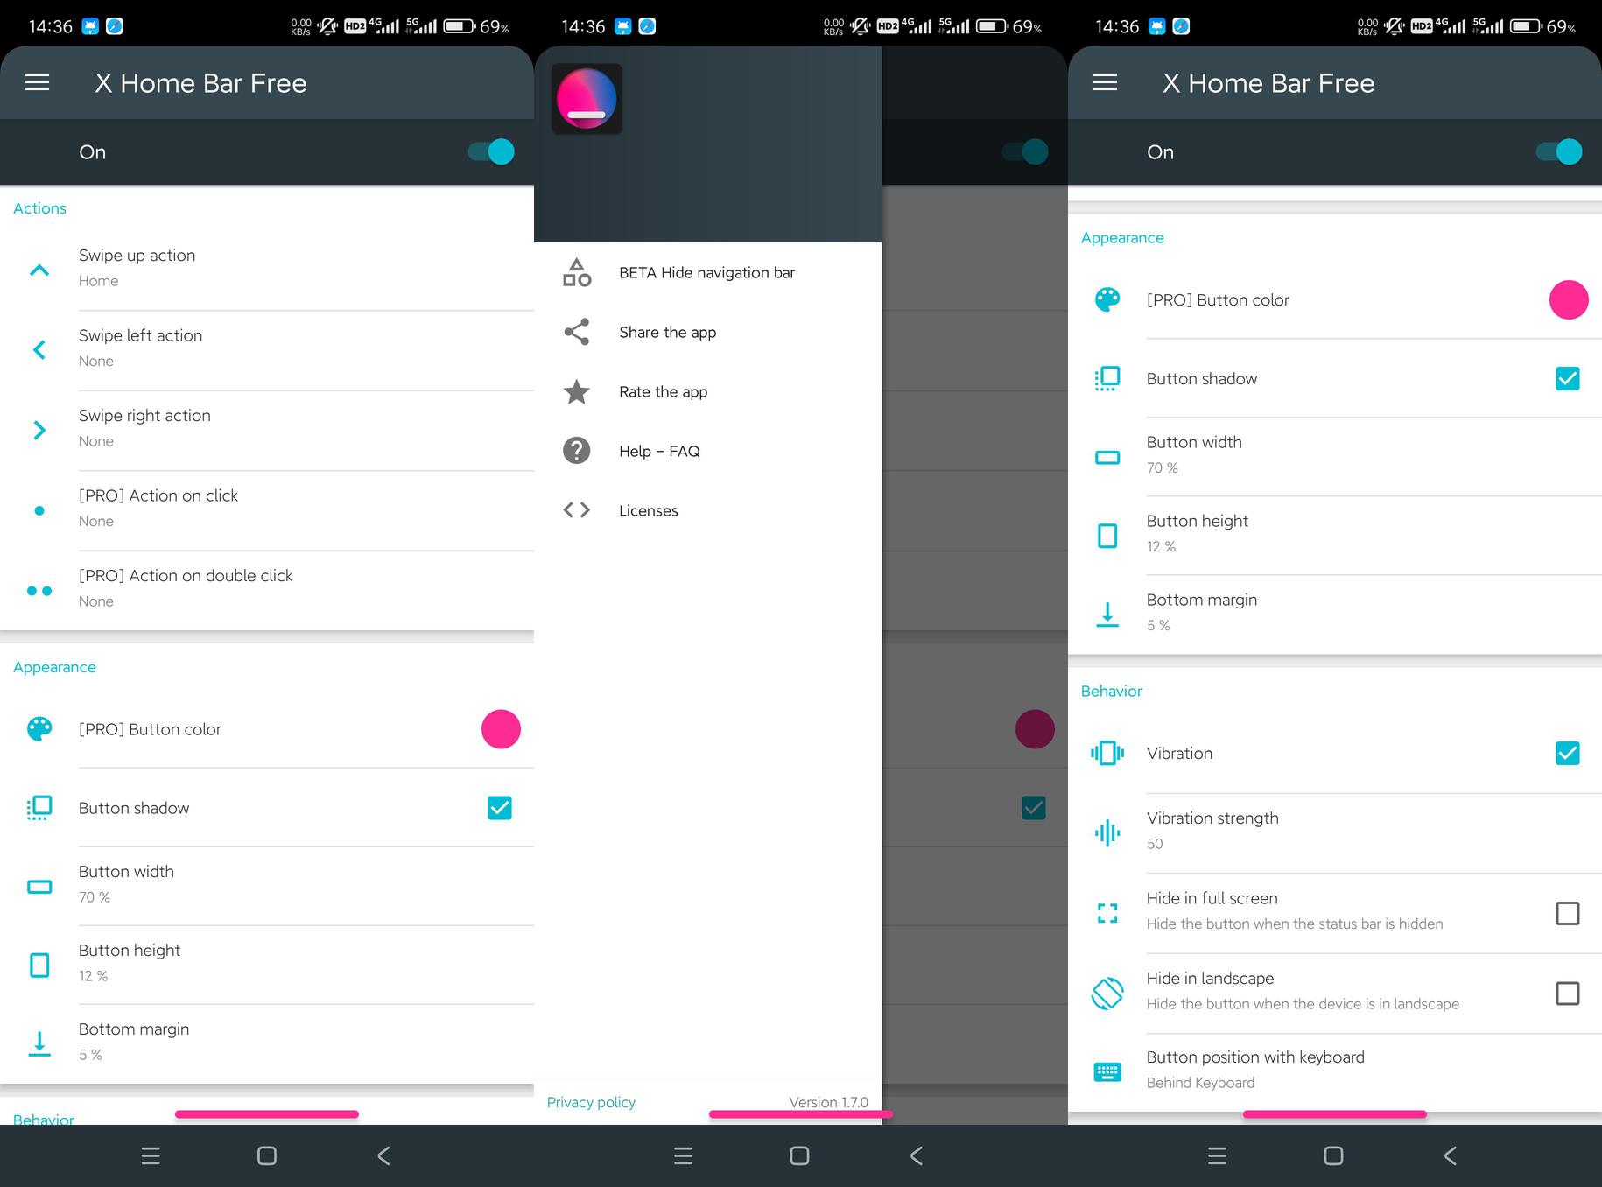Select Rate the app menu item
Screen dimensions: 1602x1187
point(707,391)
